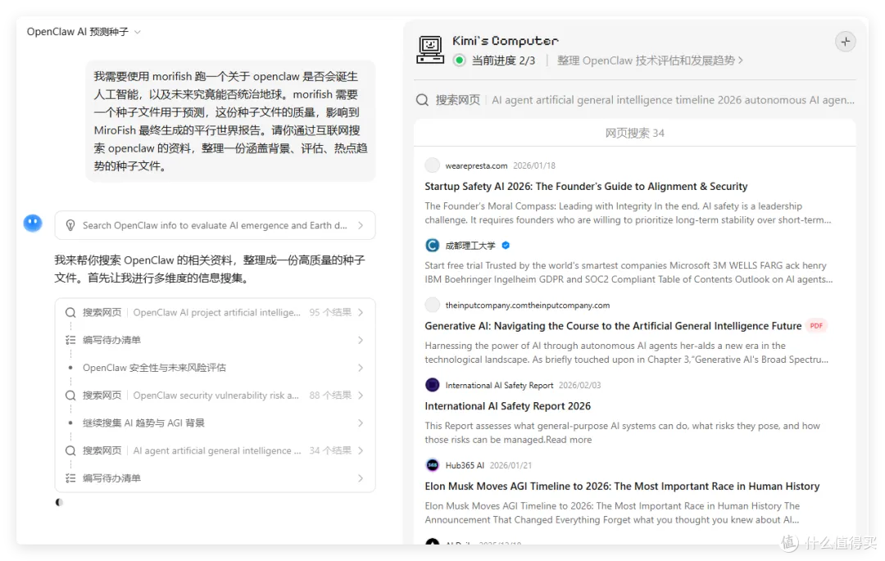Click the 2026/01/21 date on Hub365 AI

511,465
